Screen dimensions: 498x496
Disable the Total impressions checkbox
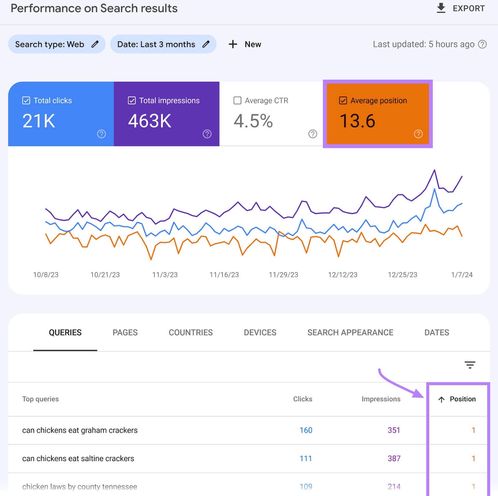132,100
